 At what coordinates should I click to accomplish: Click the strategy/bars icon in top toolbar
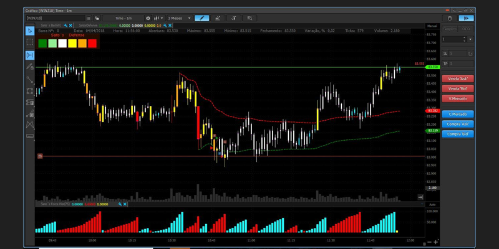233,18
